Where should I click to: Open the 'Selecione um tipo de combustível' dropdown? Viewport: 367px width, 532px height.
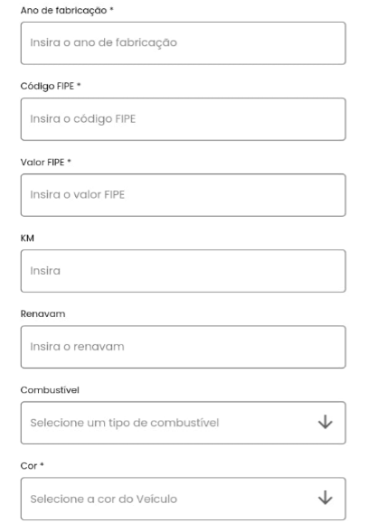click(x=183, y=423)
